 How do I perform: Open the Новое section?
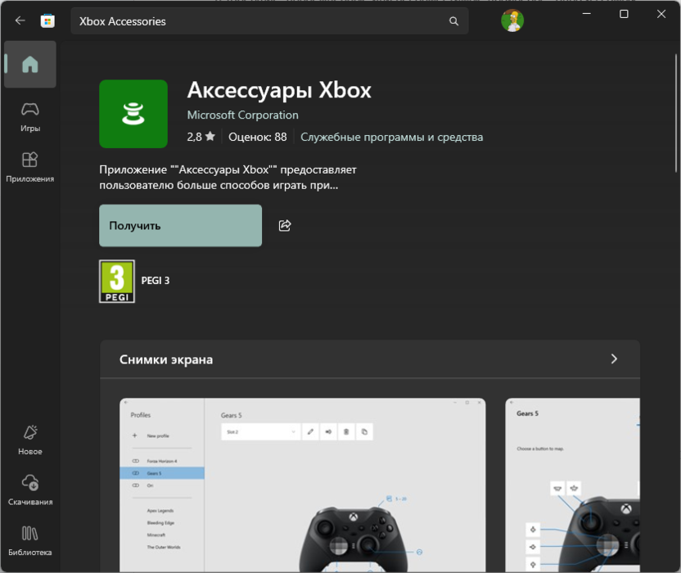(30, 440)
